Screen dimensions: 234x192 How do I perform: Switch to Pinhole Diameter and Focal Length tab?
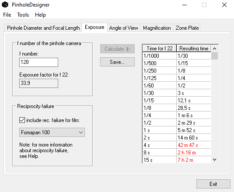[43, 28]
